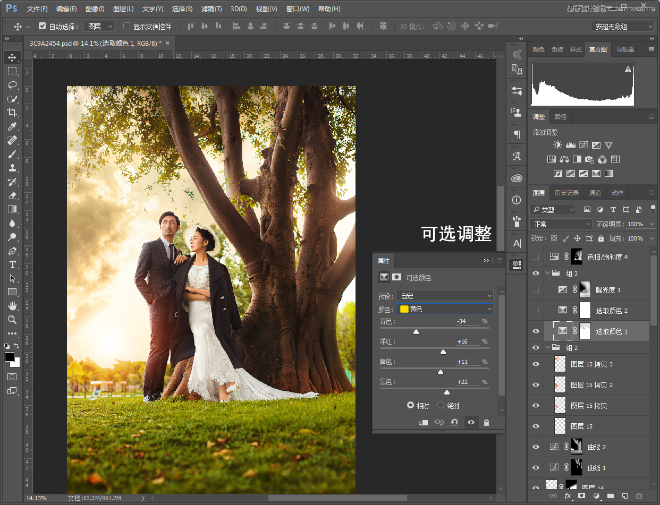Click the 青色 slider handle
660x505 pixels.
416,331
